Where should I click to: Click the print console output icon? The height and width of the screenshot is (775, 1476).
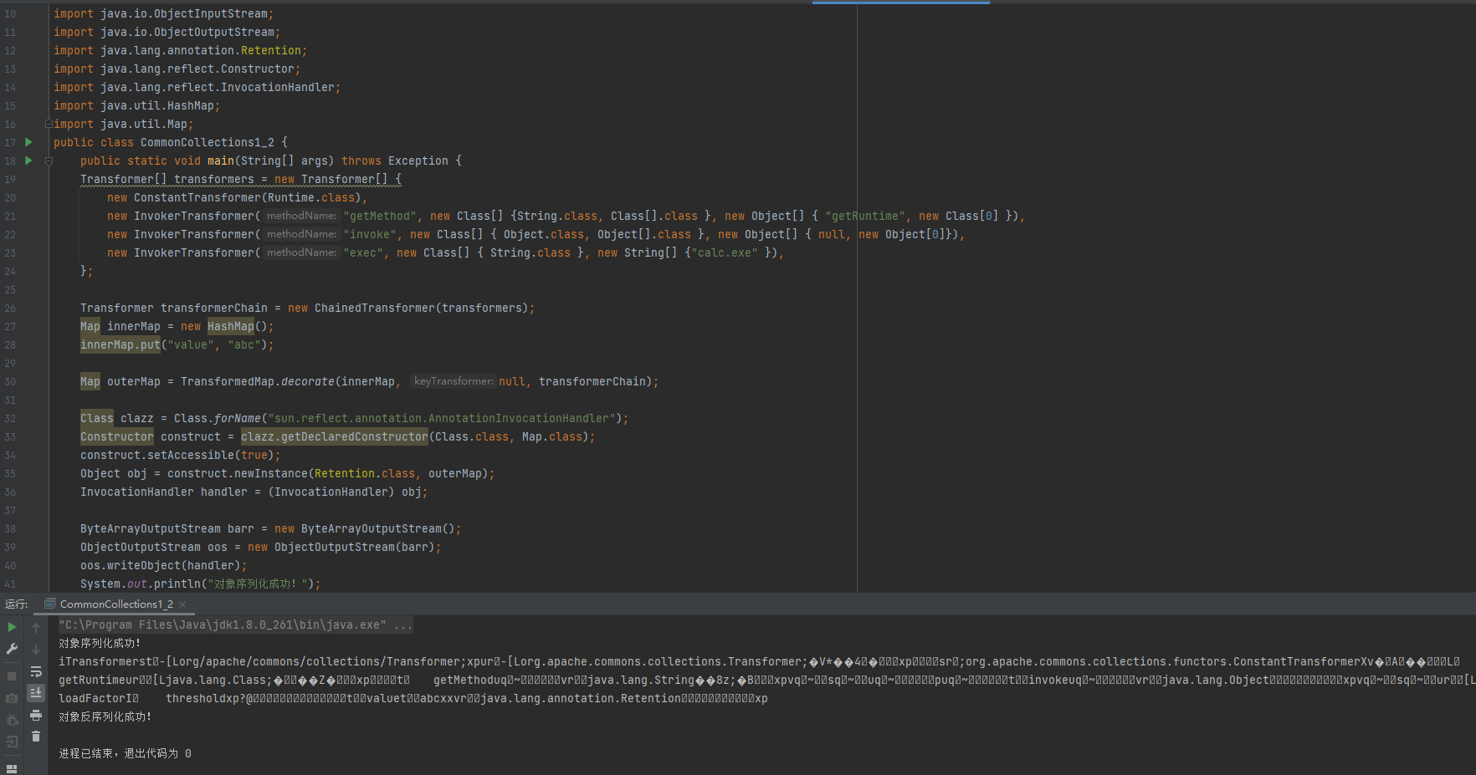point(36,715)
